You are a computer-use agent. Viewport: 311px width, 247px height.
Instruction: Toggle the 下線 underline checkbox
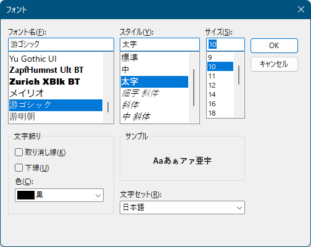tap(19, 168)
